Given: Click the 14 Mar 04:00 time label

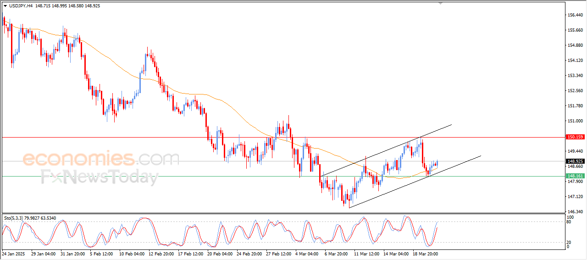Looking at the screenshot, I should 396,254.
